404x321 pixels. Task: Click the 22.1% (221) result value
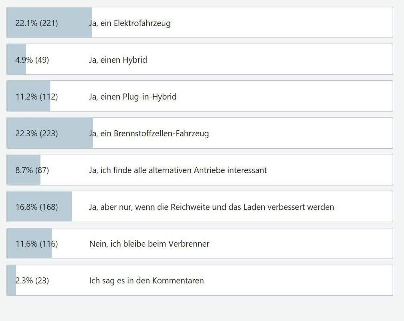pos(37,23)
